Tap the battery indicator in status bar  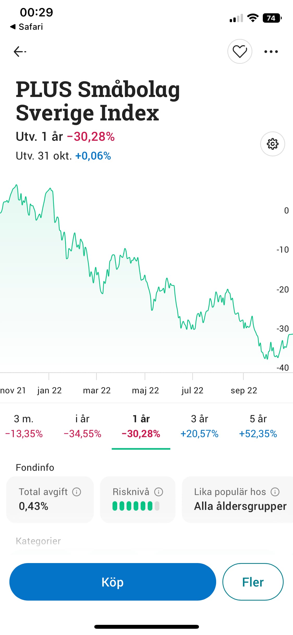pyautogui.click(x=272, y=18)
